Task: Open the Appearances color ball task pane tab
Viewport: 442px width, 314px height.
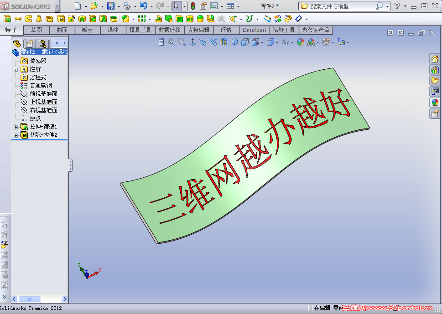Action: click(x=435, y=103)
